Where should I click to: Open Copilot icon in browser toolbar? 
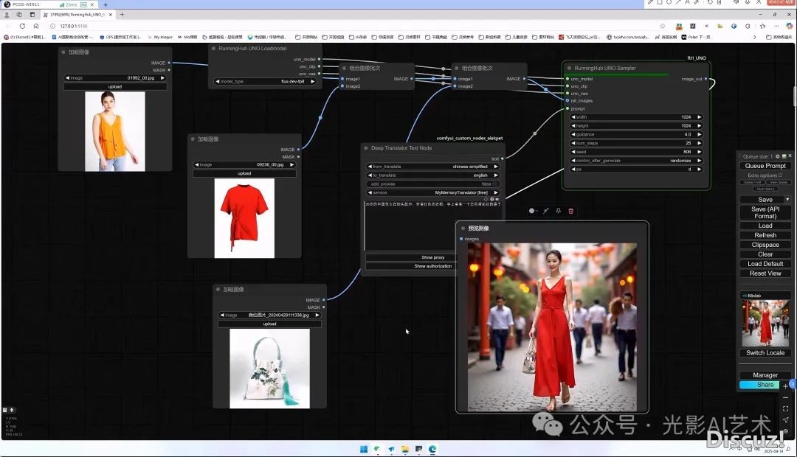[x=790, y=26]
